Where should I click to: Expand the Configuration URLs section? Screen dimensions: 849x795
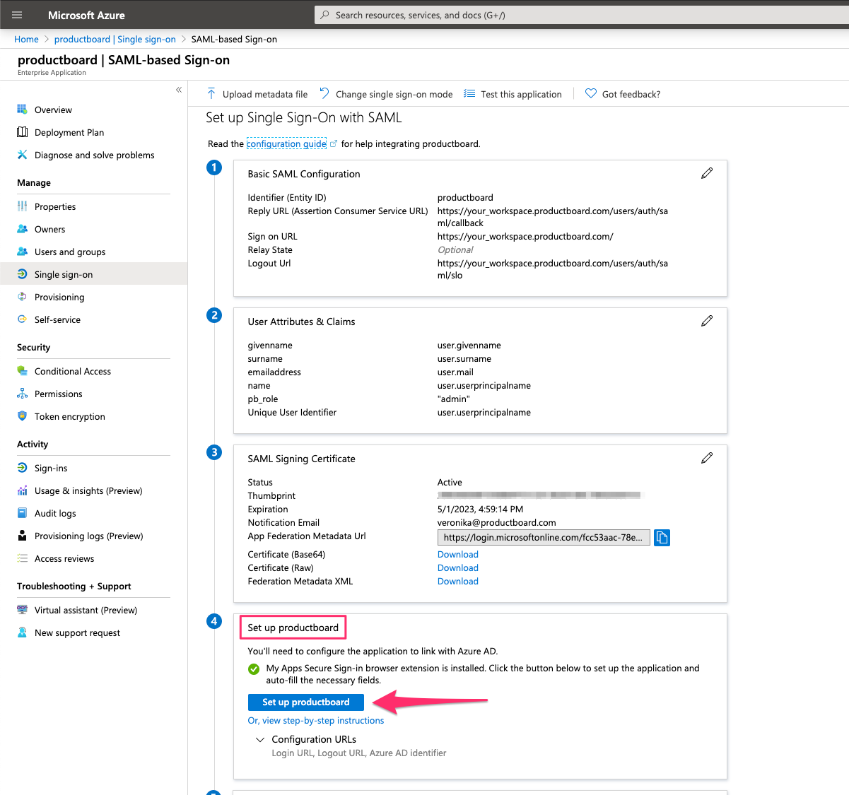point(260,740)
